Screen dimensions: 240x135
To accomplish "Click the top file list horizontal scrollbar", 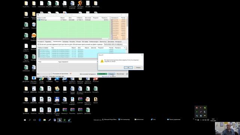I will [x=73, y=39].
